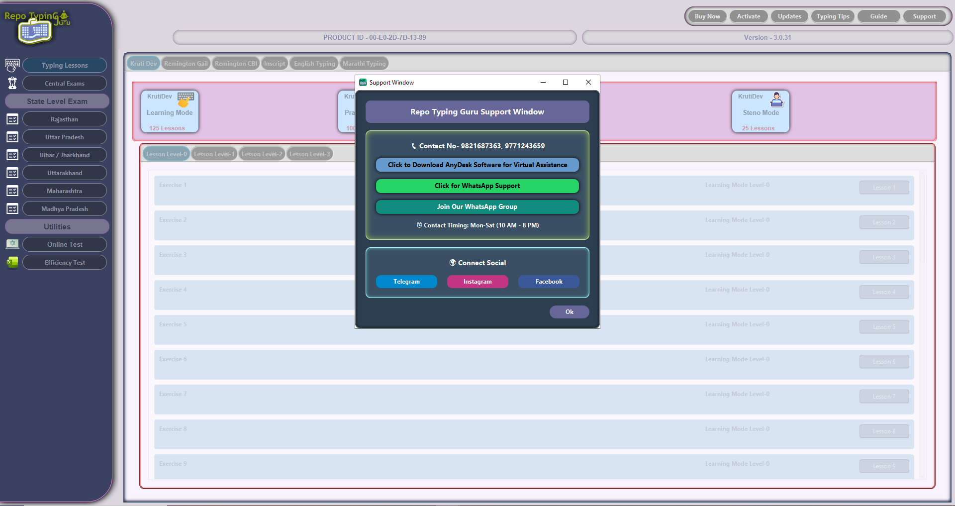
Task: Select Madhya Pradesh state exam
Action: pos(65,209)
